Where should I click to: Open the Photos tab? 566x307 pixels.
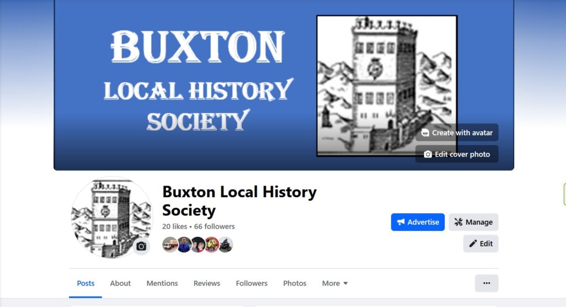point(295,283)
